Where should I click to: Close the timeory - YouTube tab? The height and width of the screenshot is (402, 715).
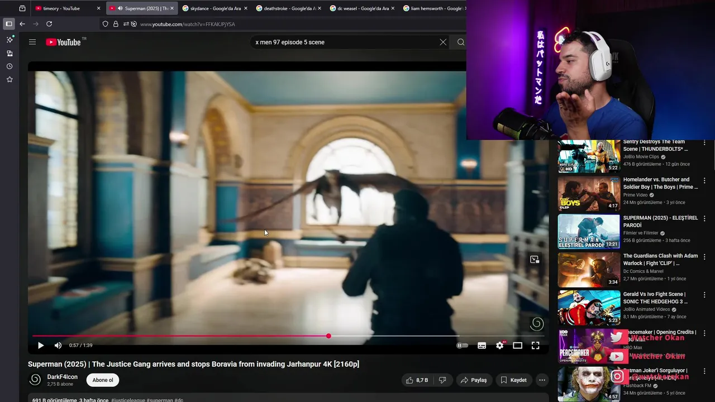pyautogui.click(x=98, y=8)
